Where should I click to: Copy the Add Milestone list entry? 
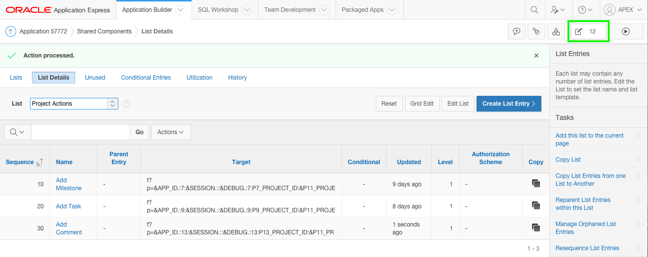pos(535,183)
